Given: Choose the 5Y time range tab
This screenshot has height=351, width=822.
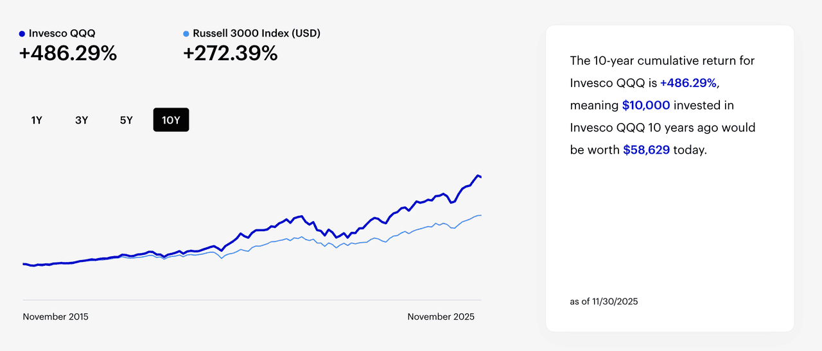Looking at the screenshot, I should 127,120.
